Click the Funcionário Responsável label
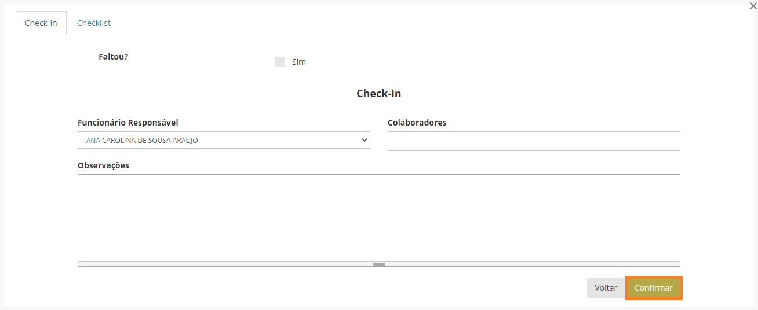This screenshot has height=310, width=758. 128,123
